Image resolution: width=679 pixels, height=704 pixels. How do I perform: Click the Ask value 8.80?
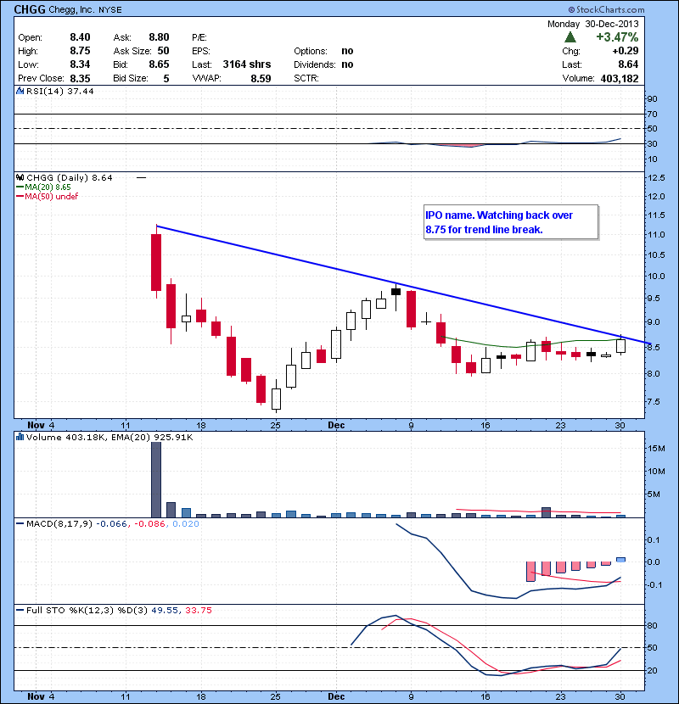[159, 37]
